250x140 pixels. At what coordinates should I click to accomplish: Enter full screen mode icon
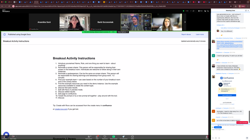click(x=193, y=11)
